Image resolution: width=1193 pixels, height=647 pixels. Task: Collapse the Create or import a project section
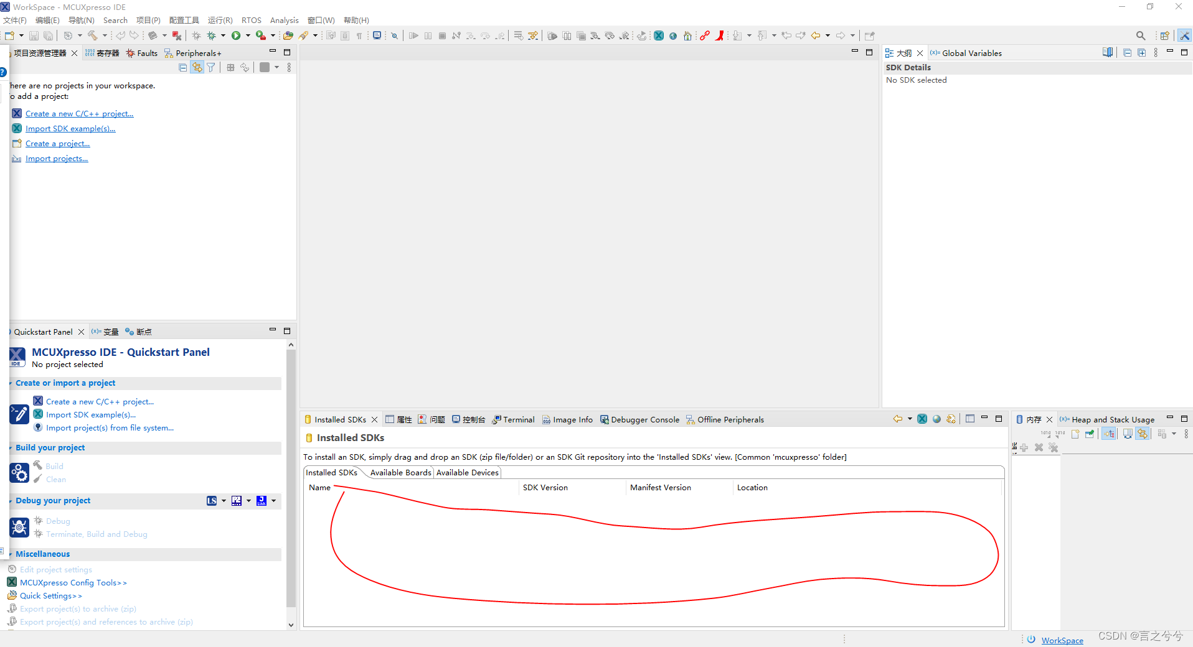tap(11, 383)
